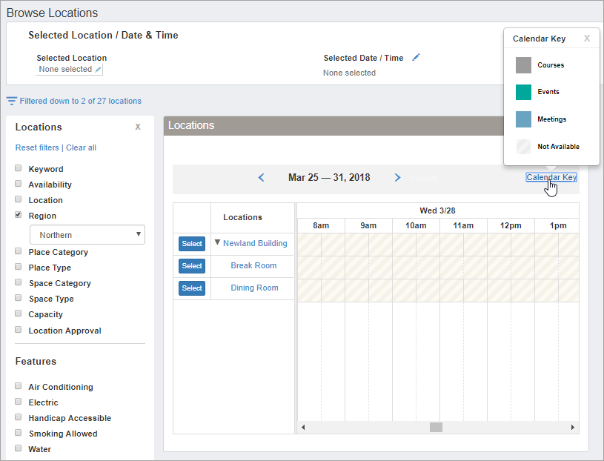The height and width of the screenshot is (461, 604).
Task: Enable the Keyword filter checkbox
Action: pyautogui.click(x=19, y=168)
